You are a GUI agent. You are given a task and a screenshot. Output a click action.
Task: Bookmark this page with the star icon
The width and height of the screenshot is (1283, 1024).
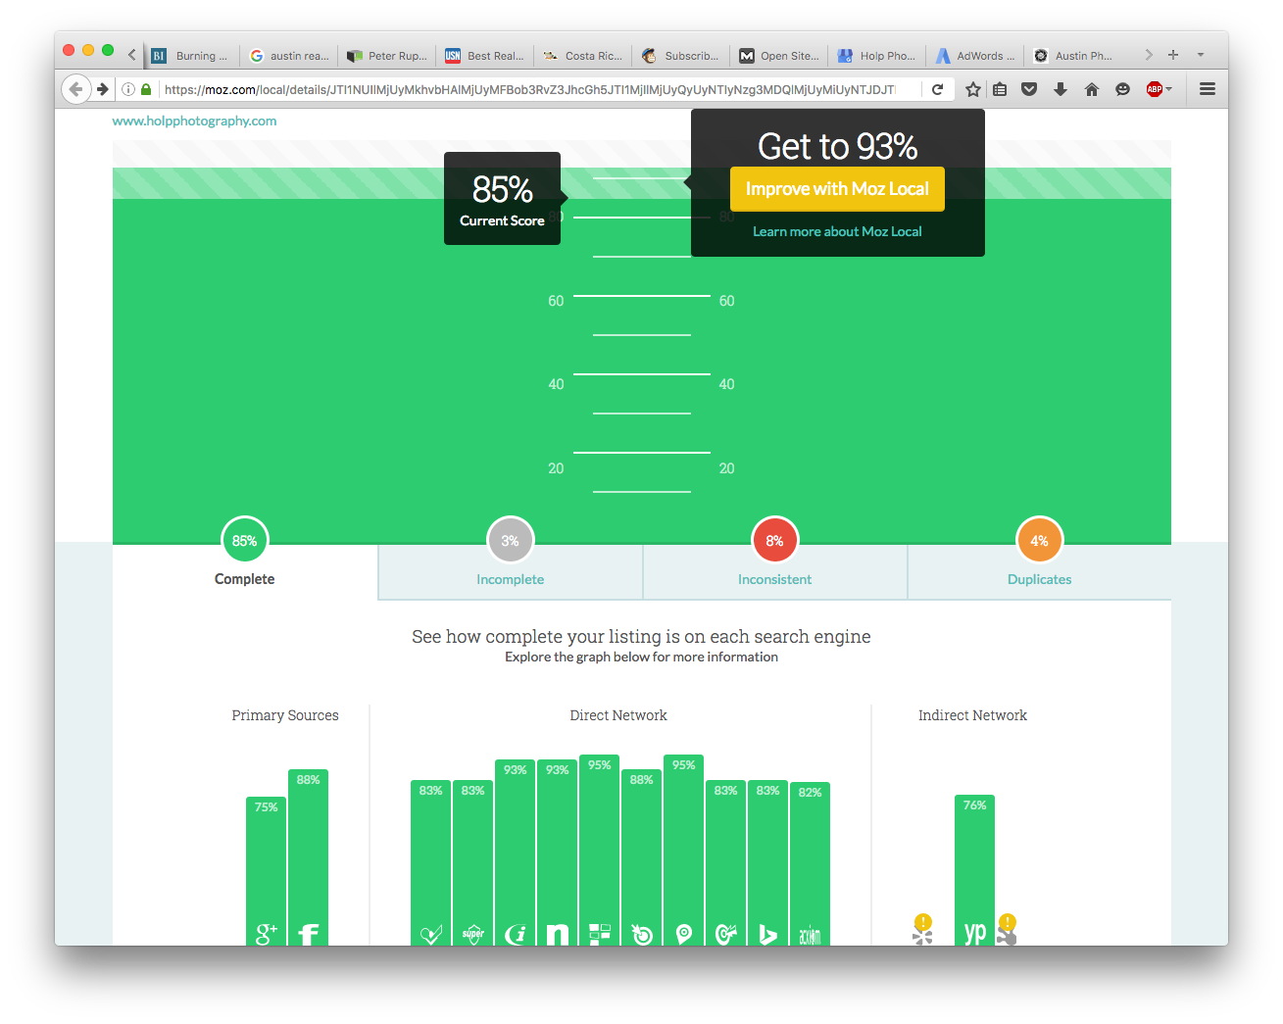[973, 89]
